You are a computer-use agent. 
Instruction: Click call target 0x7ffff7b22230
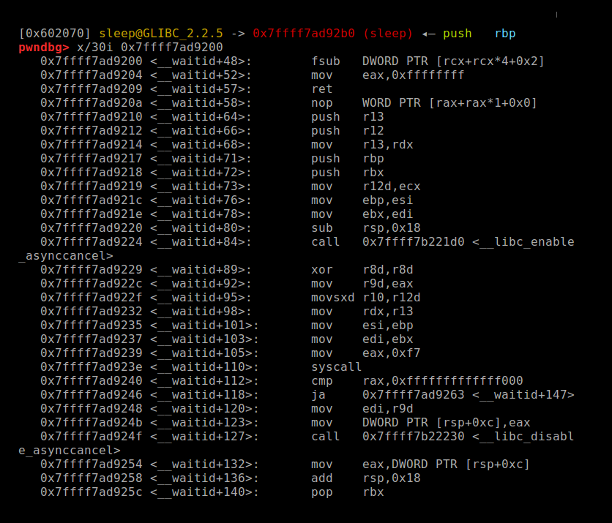pos(414,437)
